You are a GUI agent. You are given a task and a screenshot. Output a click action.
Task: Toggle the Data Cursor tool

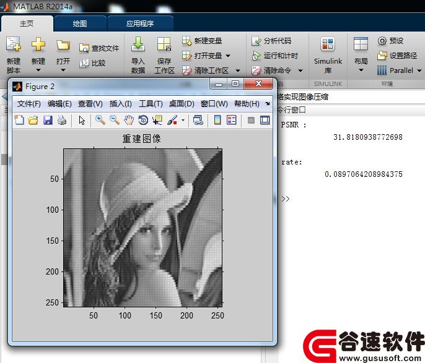(157, 120)
